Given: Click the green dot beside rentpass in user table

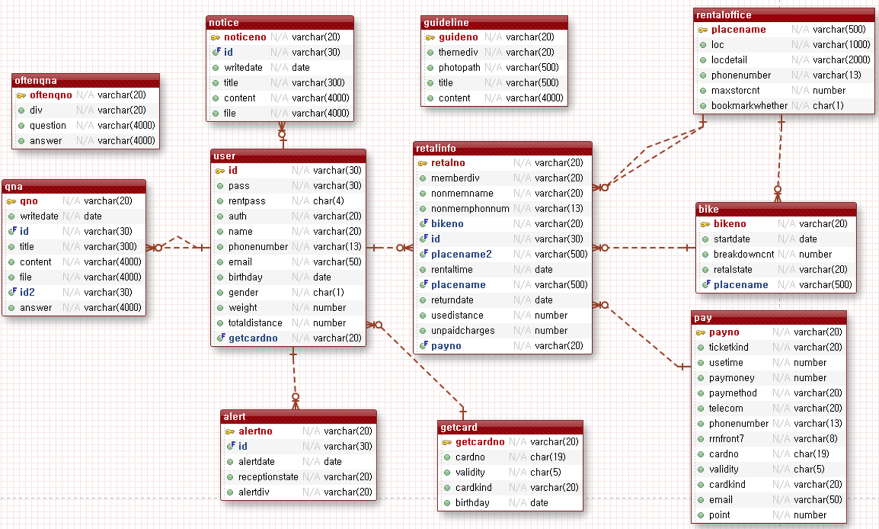Looking at the screenshot, I should [x=220, y=201].
